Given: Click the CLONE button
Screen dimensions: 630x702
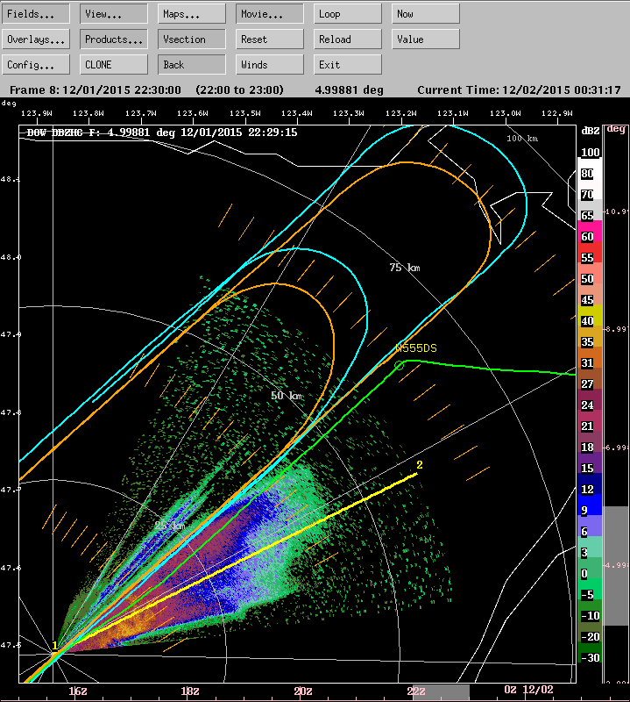Looking at the screenshot, I should tap(114, 65).
